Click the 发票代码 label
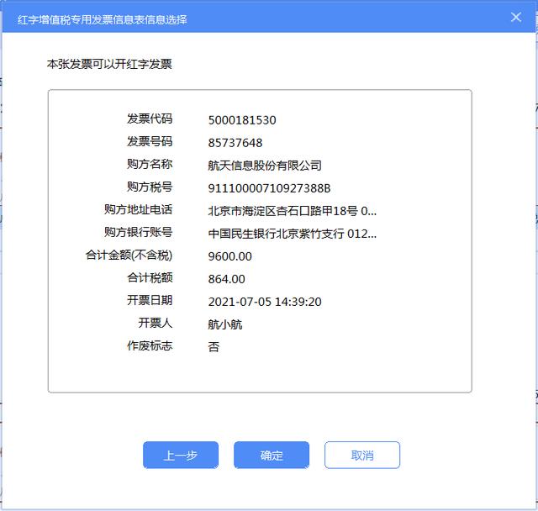Viewport: 538px width, 511px height. click(x=150, y=119)
